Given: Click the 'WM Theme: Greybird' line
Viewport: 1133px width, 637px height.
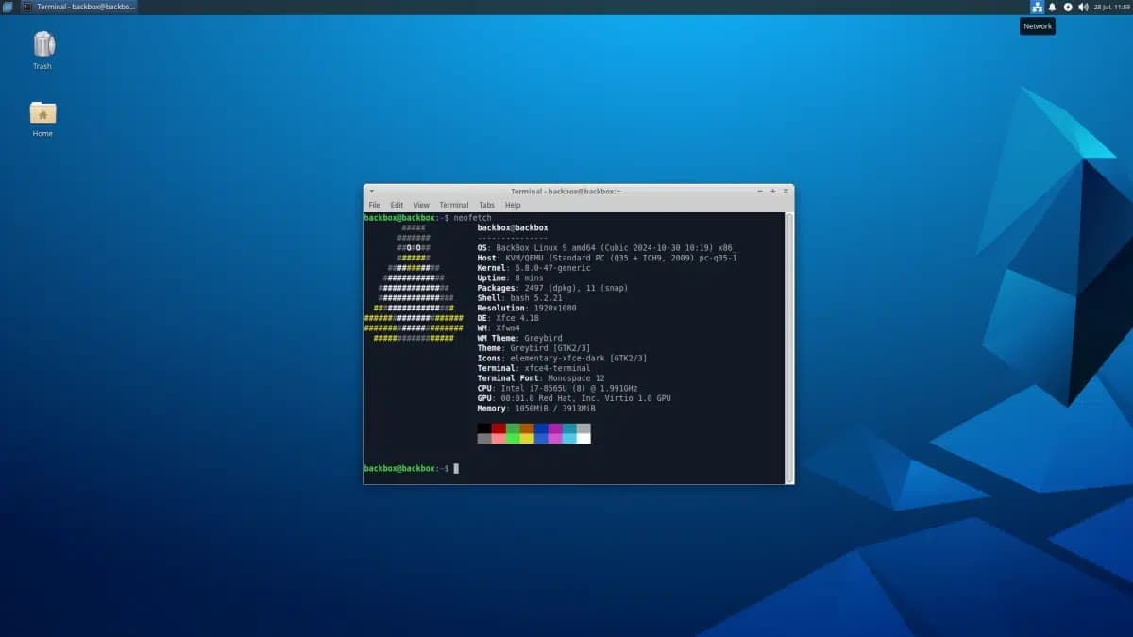Looking at the screenshot, I should 519,338.
